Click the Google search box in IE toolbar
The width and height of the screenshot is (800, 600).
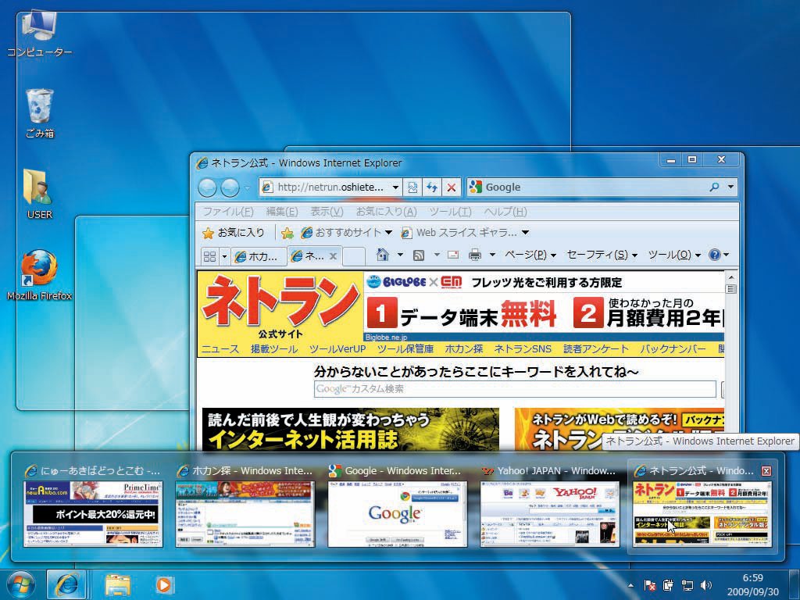[x=587, y=187]
